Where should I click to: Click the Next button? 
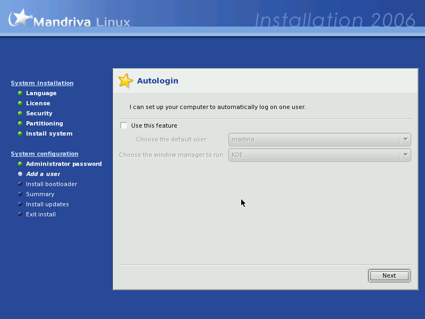[x=389, y=275]
